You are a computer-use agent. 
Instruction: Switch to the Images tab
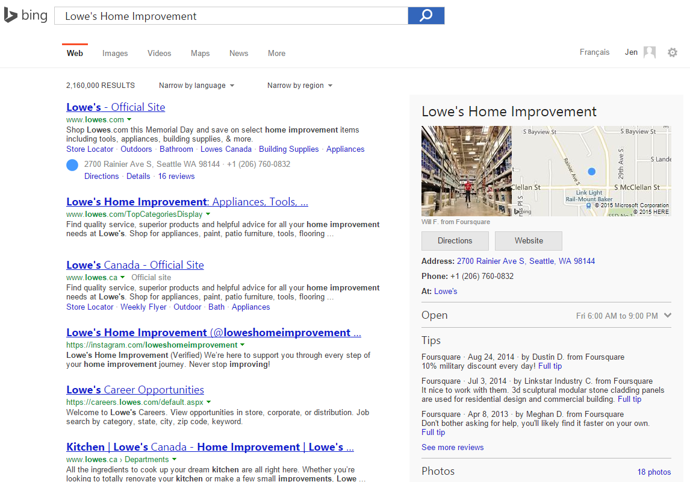click(115, 53)
